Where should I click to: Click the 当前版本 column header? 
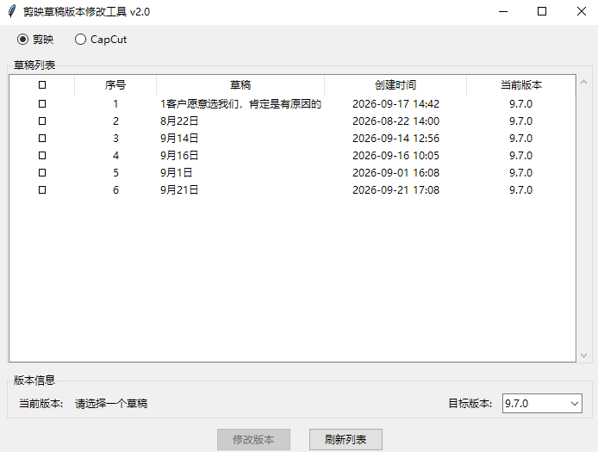click(x=521, y=84)
